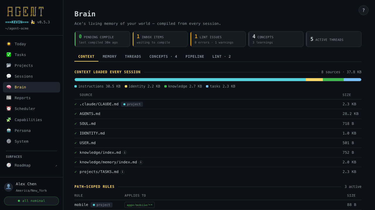
Task: Click the instructions segment of context bar
Action: (x=190, y=80)
